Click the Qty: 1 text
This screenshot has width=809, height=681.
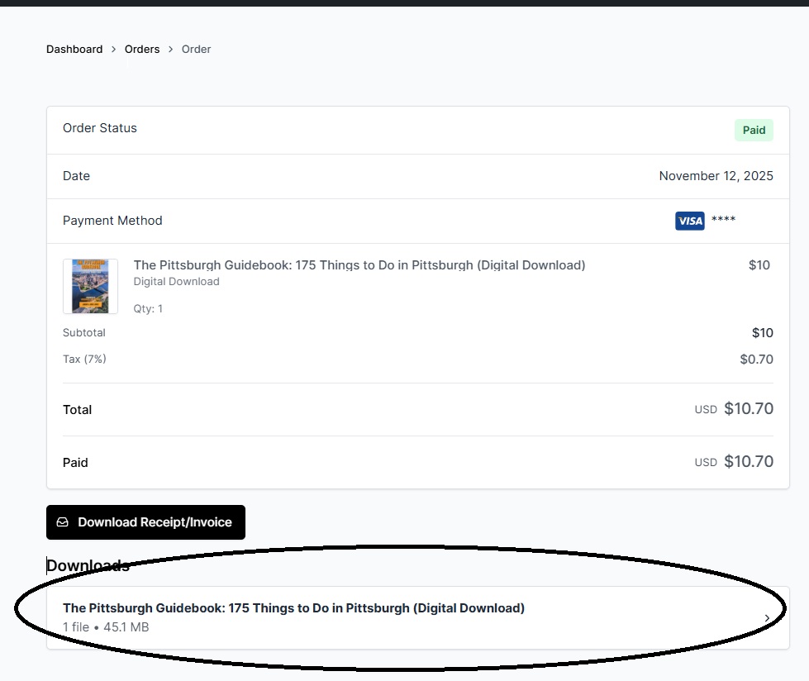[x=148, y=309]
